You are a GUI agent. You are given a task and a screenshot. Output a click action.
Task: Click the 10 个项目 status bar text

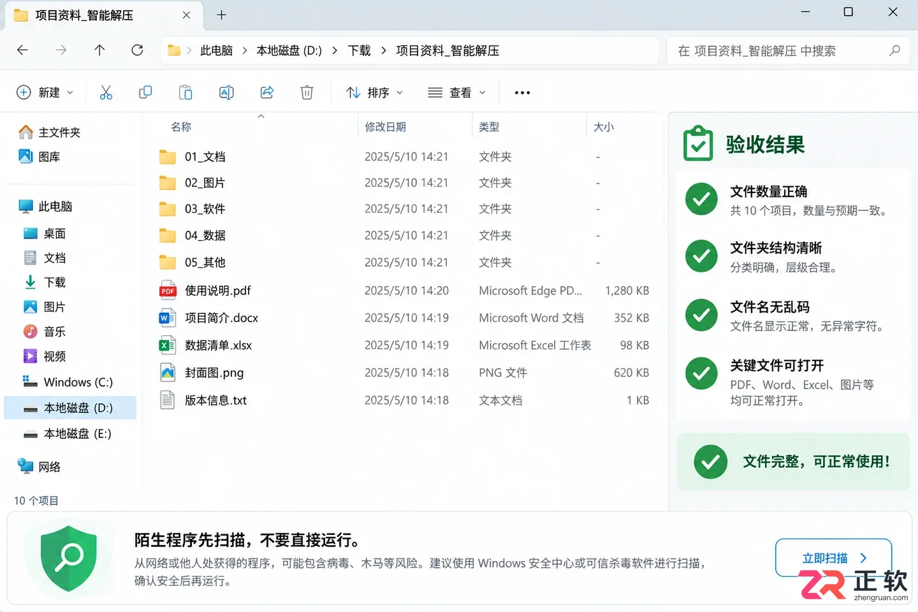(36, 500)
